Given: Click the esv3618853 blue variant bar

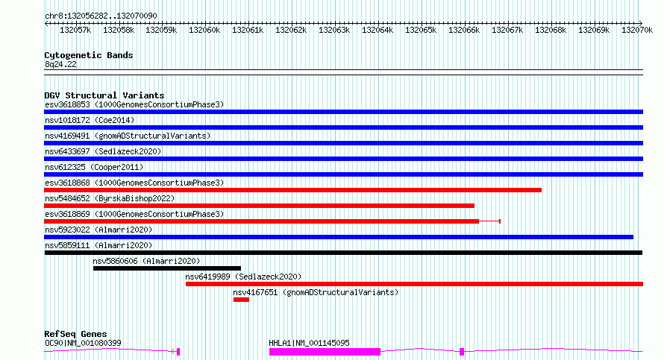Looking at the screenshot, I should pos(343,112).
